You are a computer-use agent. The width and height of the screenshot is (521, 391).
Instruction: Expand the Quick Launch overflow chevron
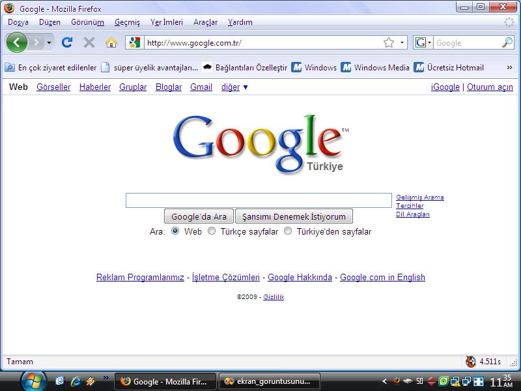click(x=106, y=378)
